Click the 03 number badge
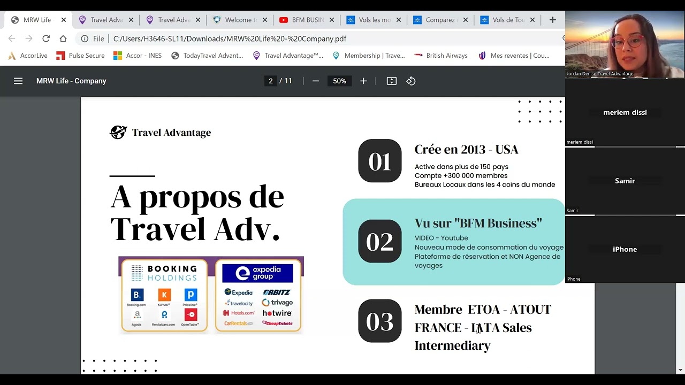This screenshot has height=385, width=685. (379, 321)
